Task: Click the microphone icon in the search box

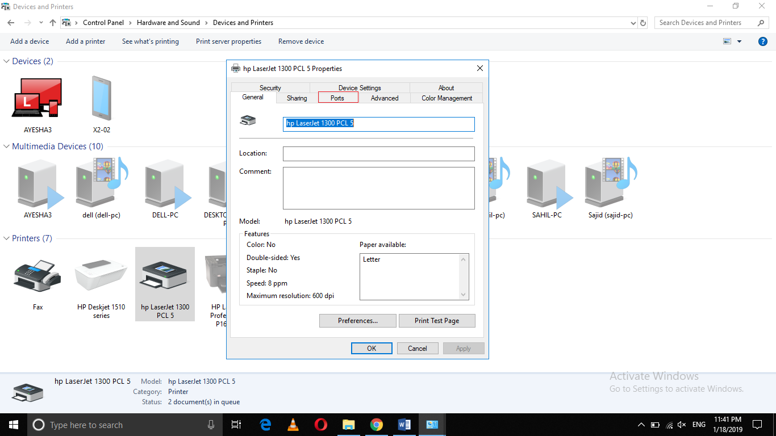Action: click(x=211, y=425)
